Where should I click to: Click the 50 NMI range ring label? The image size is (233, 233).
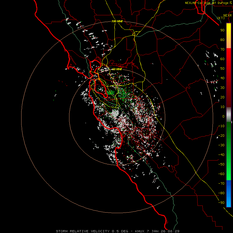pos(117,69)
